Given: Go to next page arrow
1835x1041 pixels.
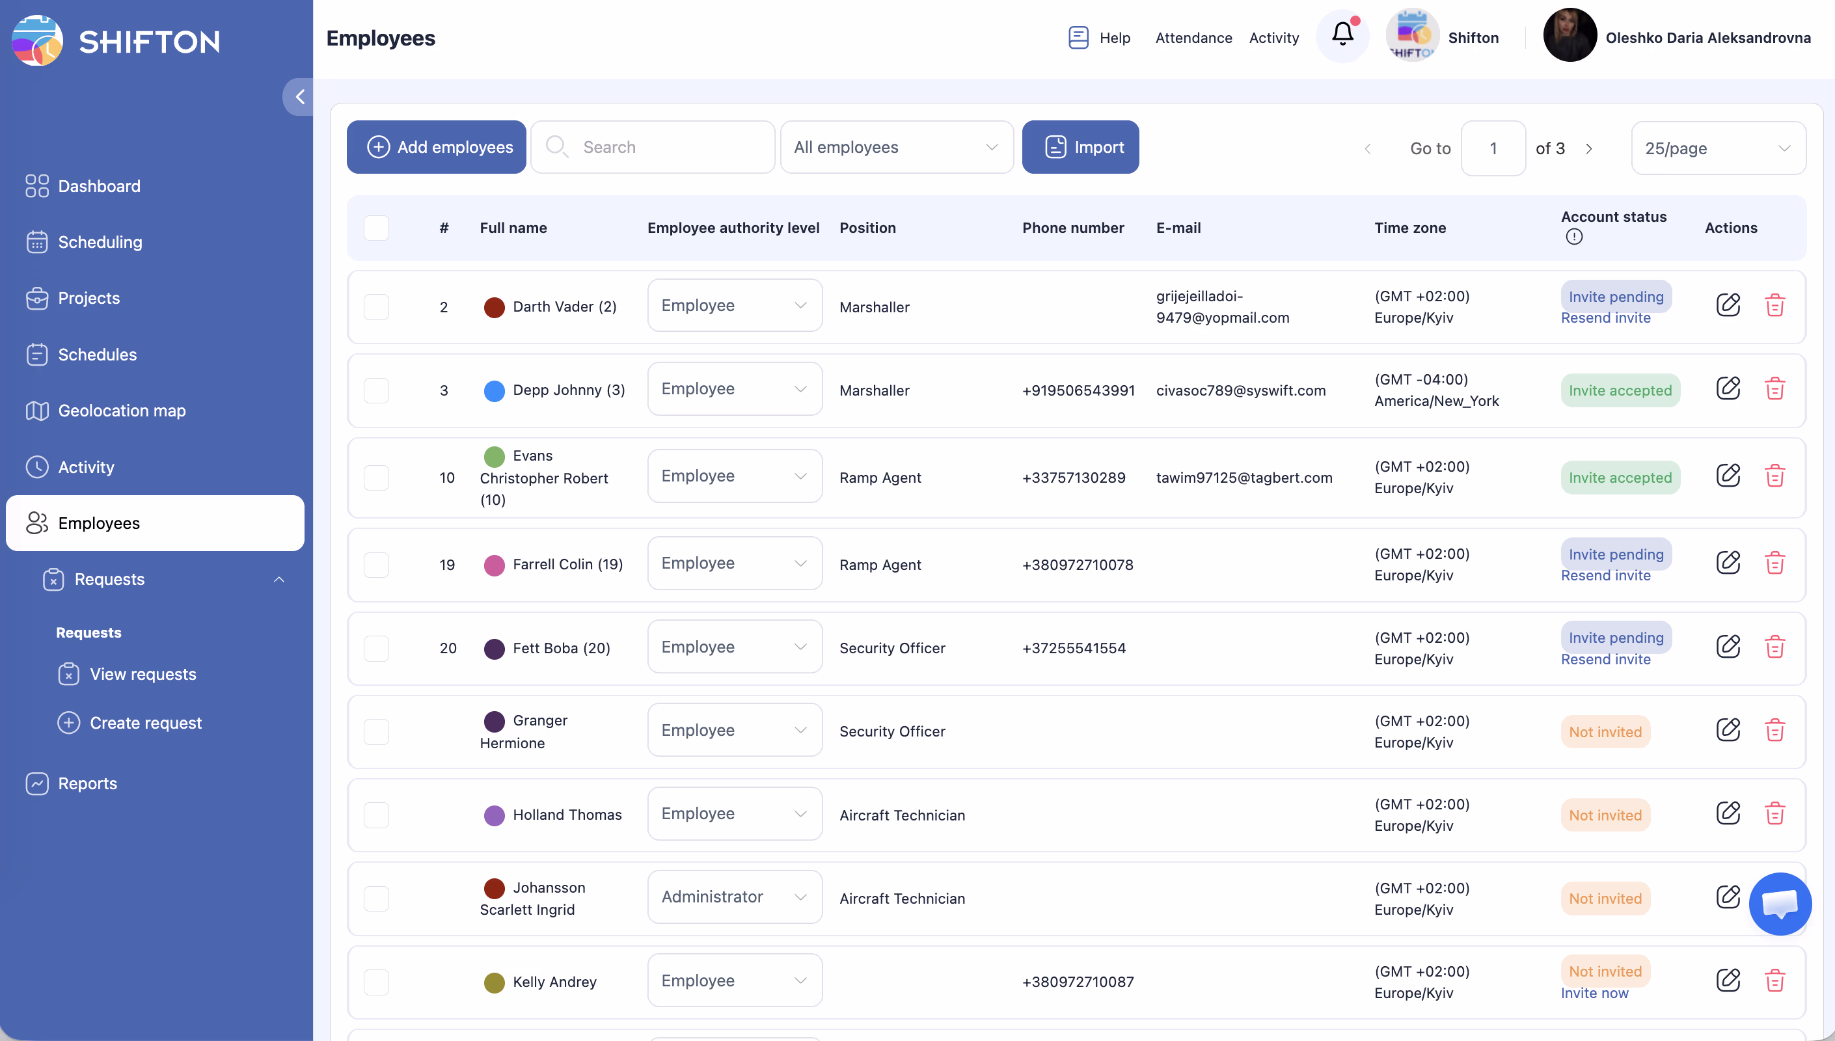Looking at the screenshot, I should point(1588,149).
